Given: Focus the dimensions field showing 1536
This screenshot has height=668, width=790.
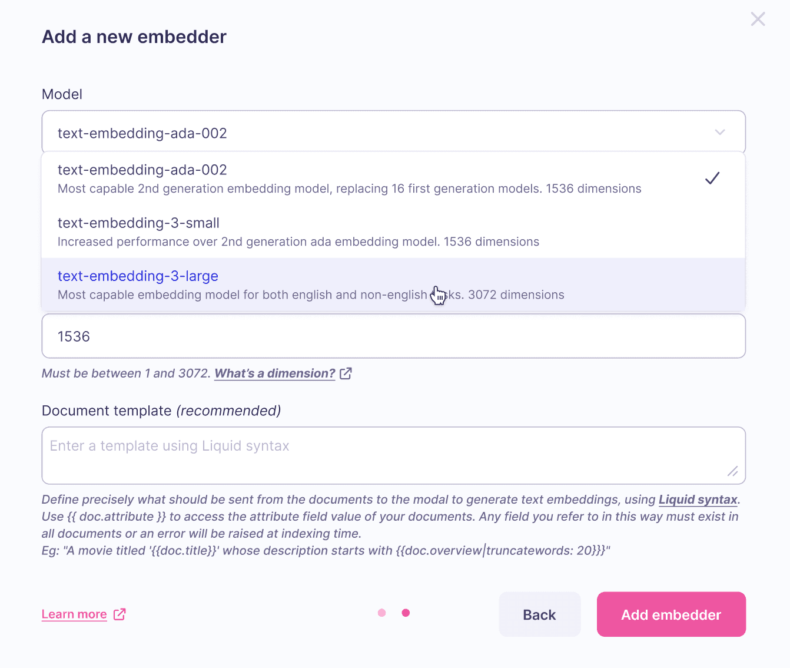Looking at the screenshot, I should point(393,336).
